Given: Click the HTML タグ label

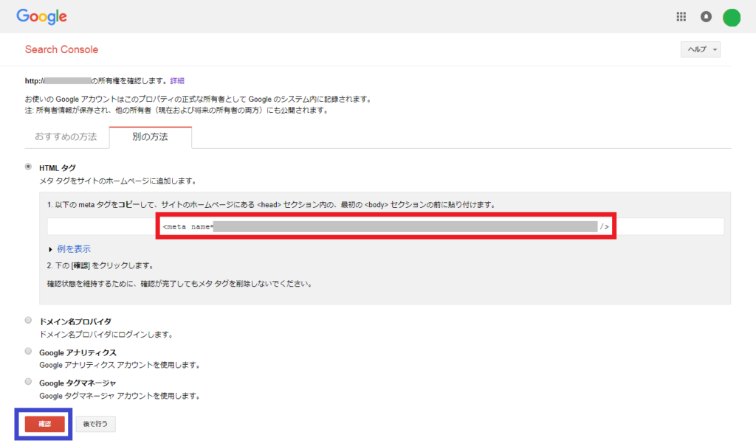Looking at the screenshot, I should point(58,168).
